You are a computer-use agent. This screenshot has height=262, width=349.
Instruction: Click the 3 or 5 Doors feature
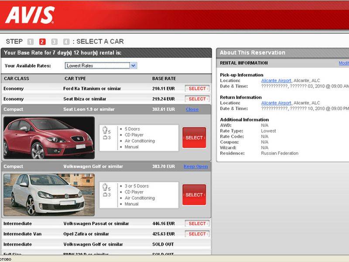coord(137,186)
